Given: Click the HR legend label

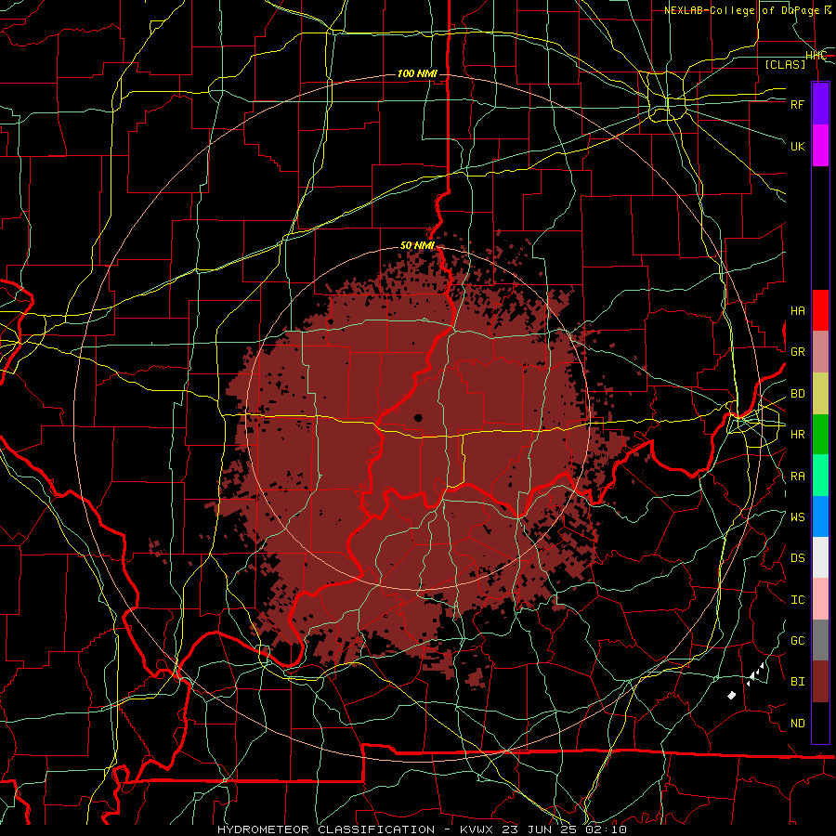Looking at the screenshot, I should point(797,435).
